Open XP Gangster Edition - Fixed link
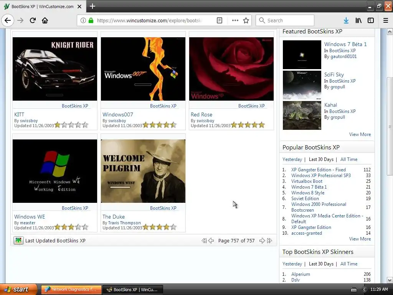Image resolution: width=393 pixels, height=295 pixels. (x=318, y=169)
